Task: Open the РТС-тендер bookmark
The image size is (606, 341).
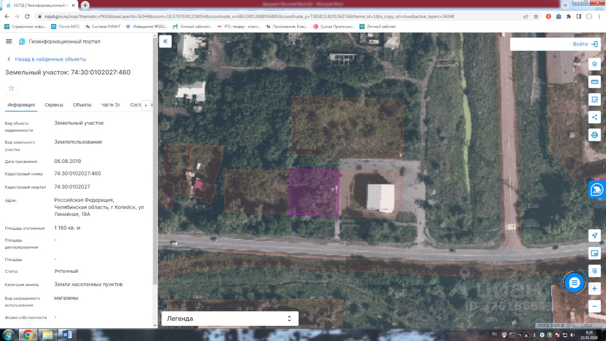Action: pos(239,27)
